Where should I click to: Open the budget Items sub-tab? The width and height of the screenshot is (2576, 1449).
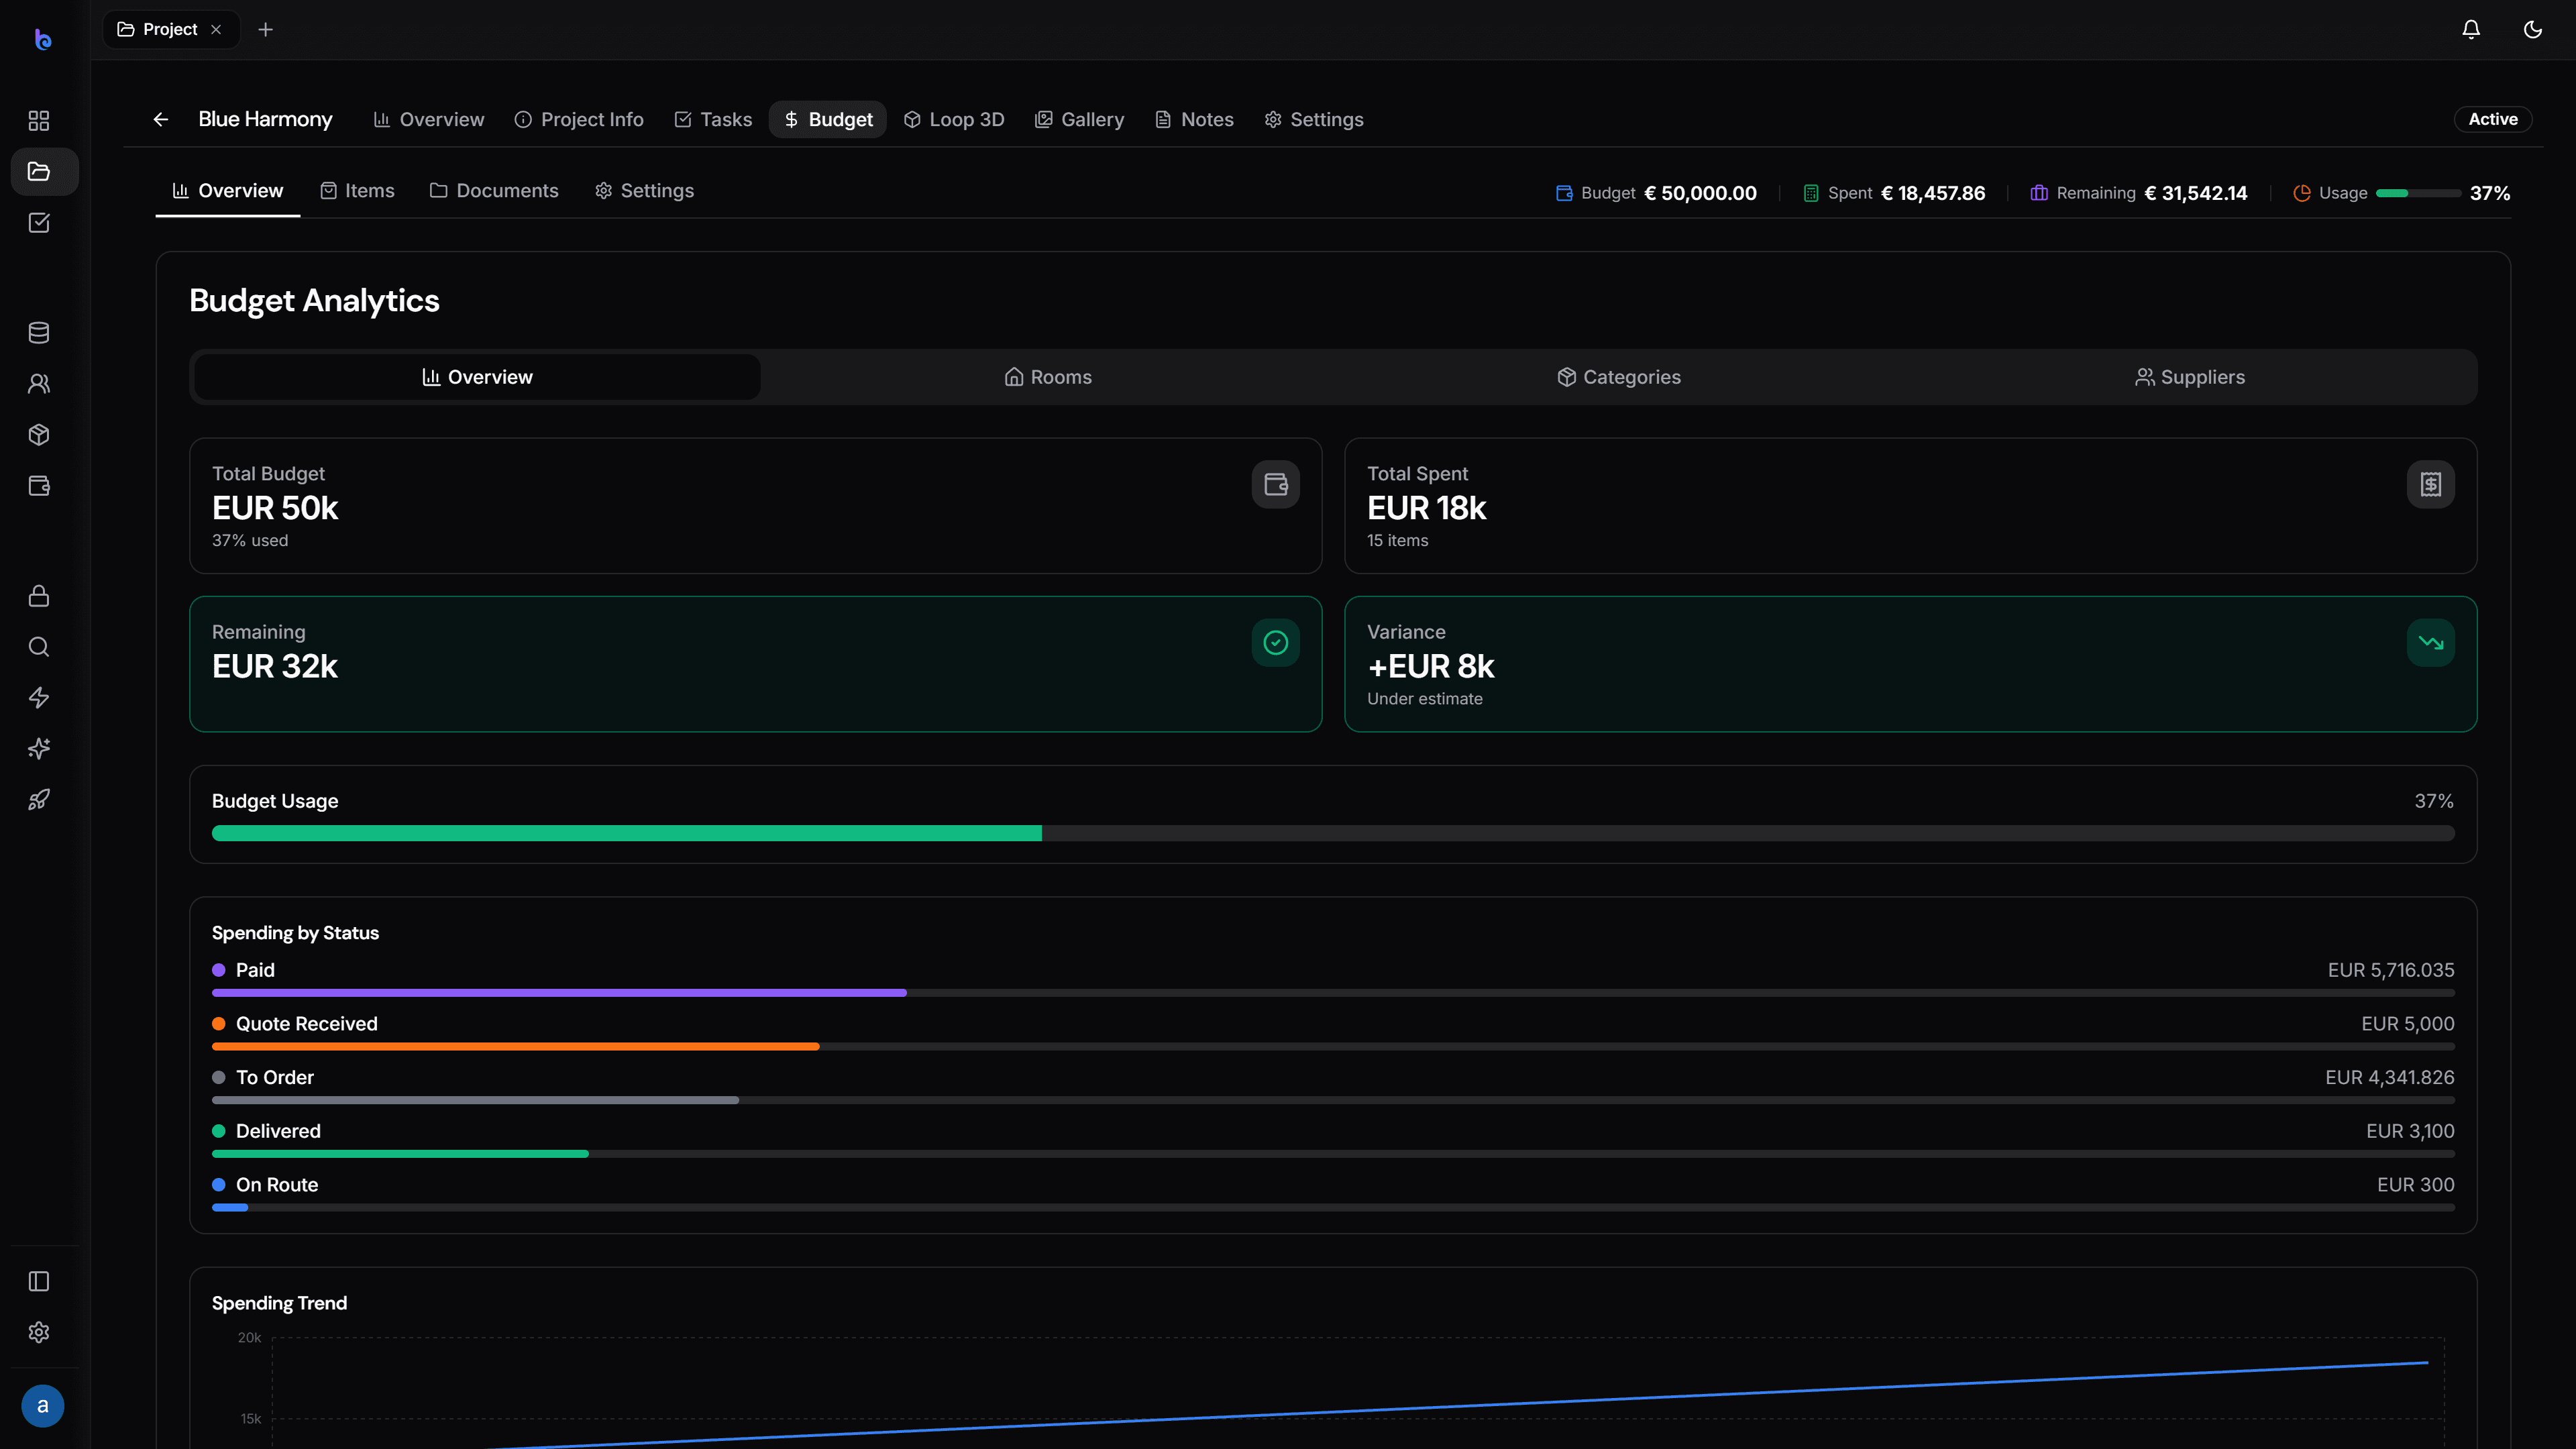357,191
